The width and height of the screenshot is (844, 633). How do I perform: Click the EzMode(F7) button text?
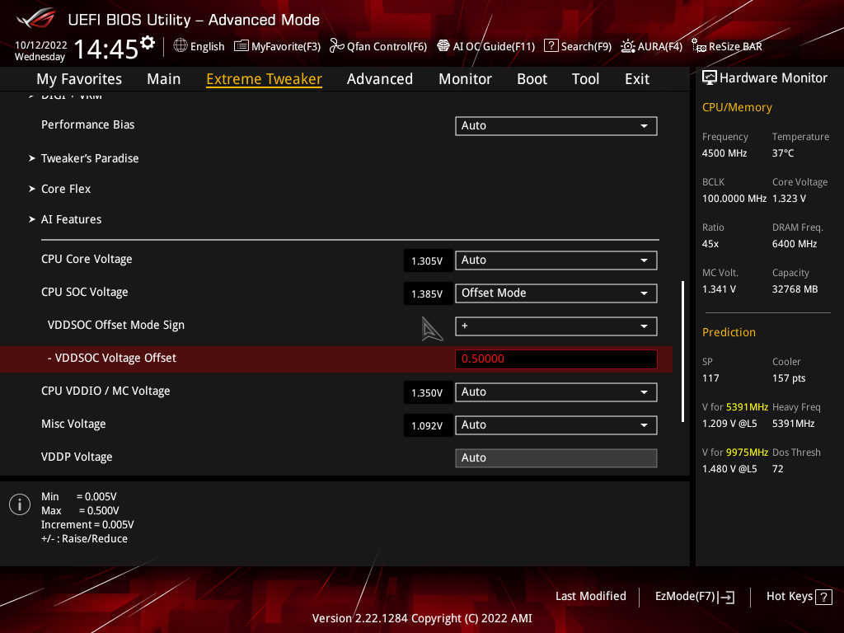685,597
